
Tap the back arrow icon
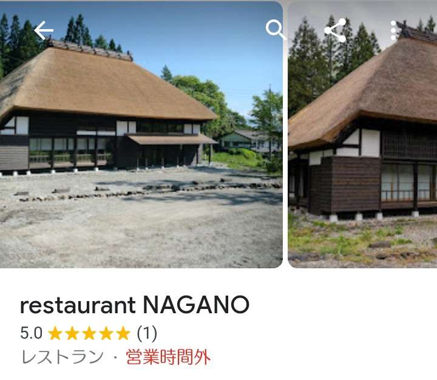pos(44,30)
